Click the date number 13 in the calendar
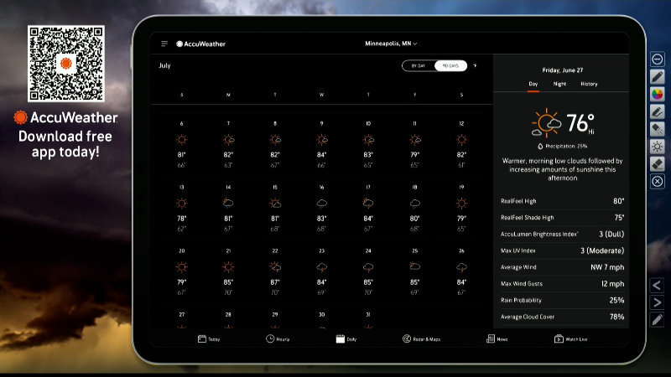Viewport: 671px width, 377px height. pos(181,187)
